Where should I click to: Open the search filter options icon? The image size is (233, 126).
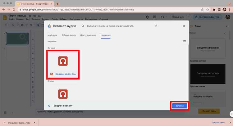click(x=156, y=26)
